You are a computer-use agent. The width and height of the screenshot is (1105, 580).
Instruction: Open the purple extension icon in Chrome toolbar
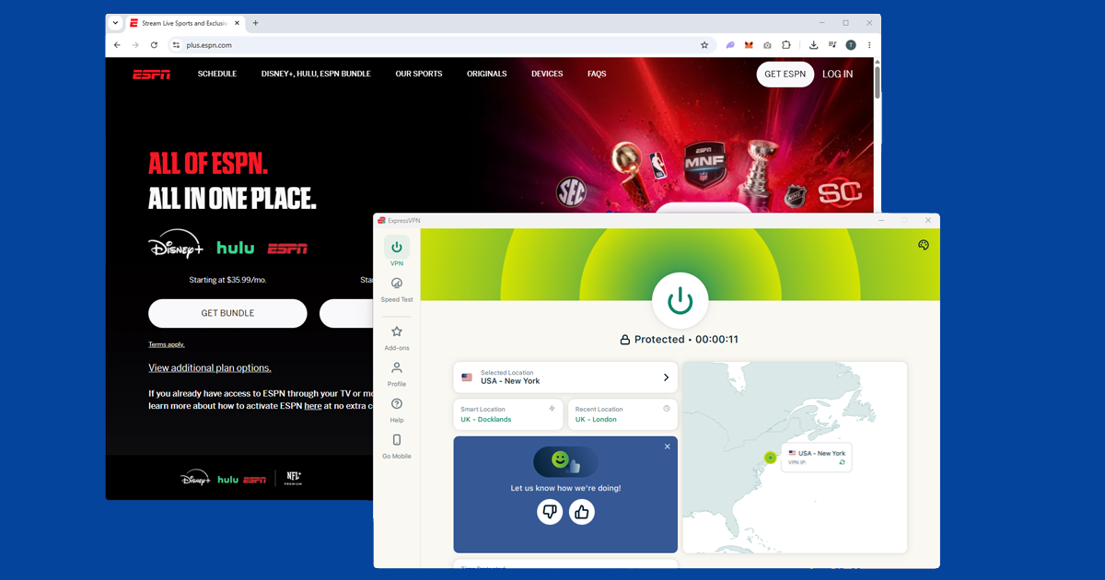click(x=730, y=44)
